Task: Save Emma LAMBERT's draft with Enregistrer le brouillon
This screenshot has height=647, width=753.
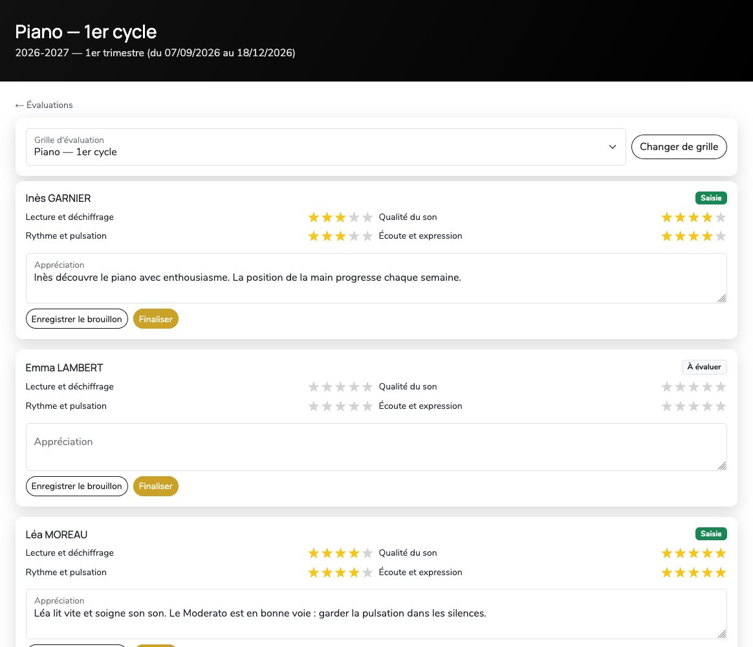Action: pyautogui.click(x=77, y=486)
